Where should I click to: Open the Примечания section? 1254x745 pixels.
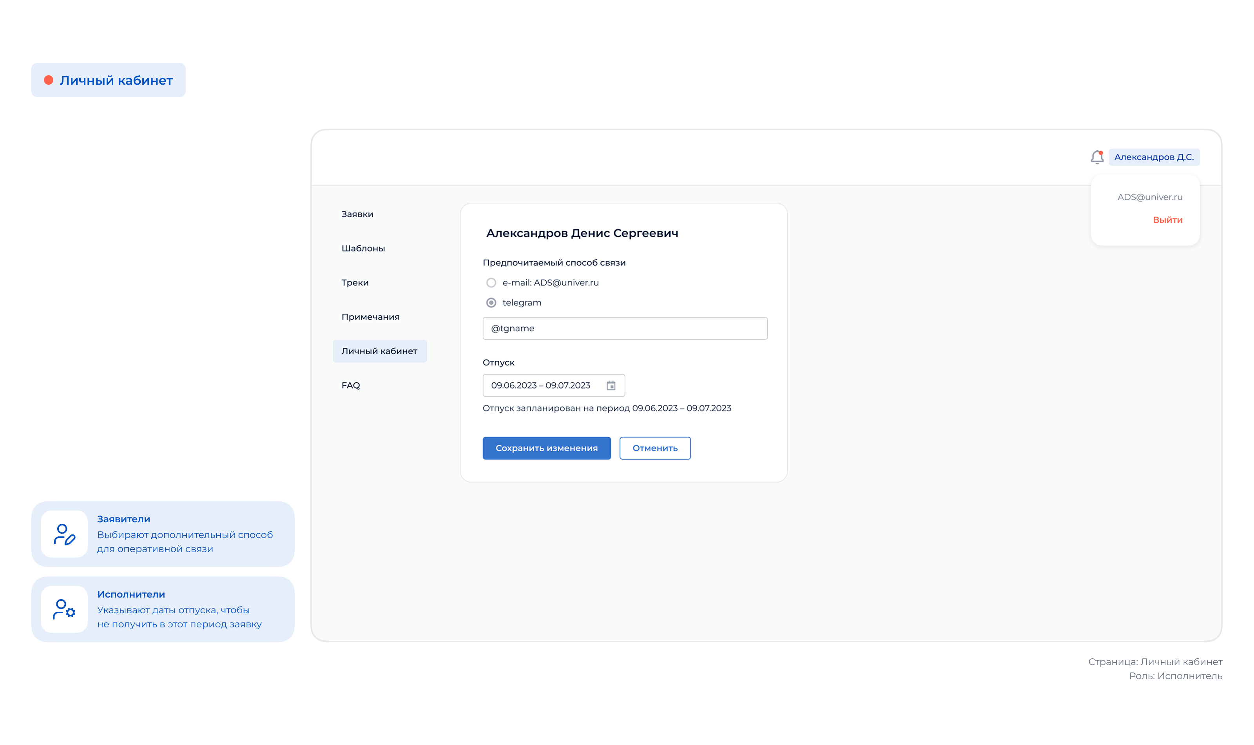[x=370, y=317]
